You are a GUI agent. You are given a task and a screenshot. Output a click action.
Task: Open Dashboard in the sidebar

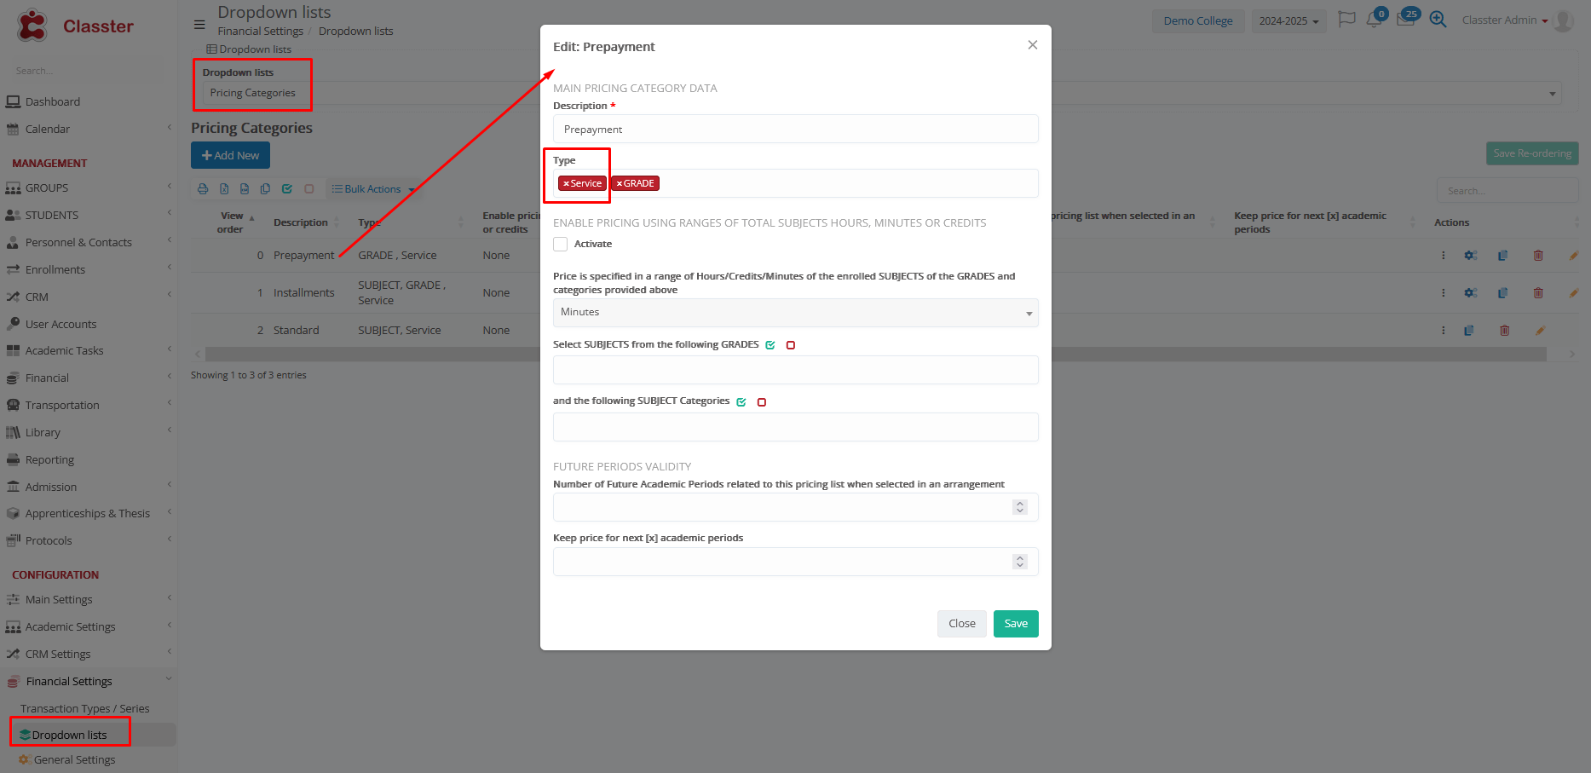click(x=53, y=101)
